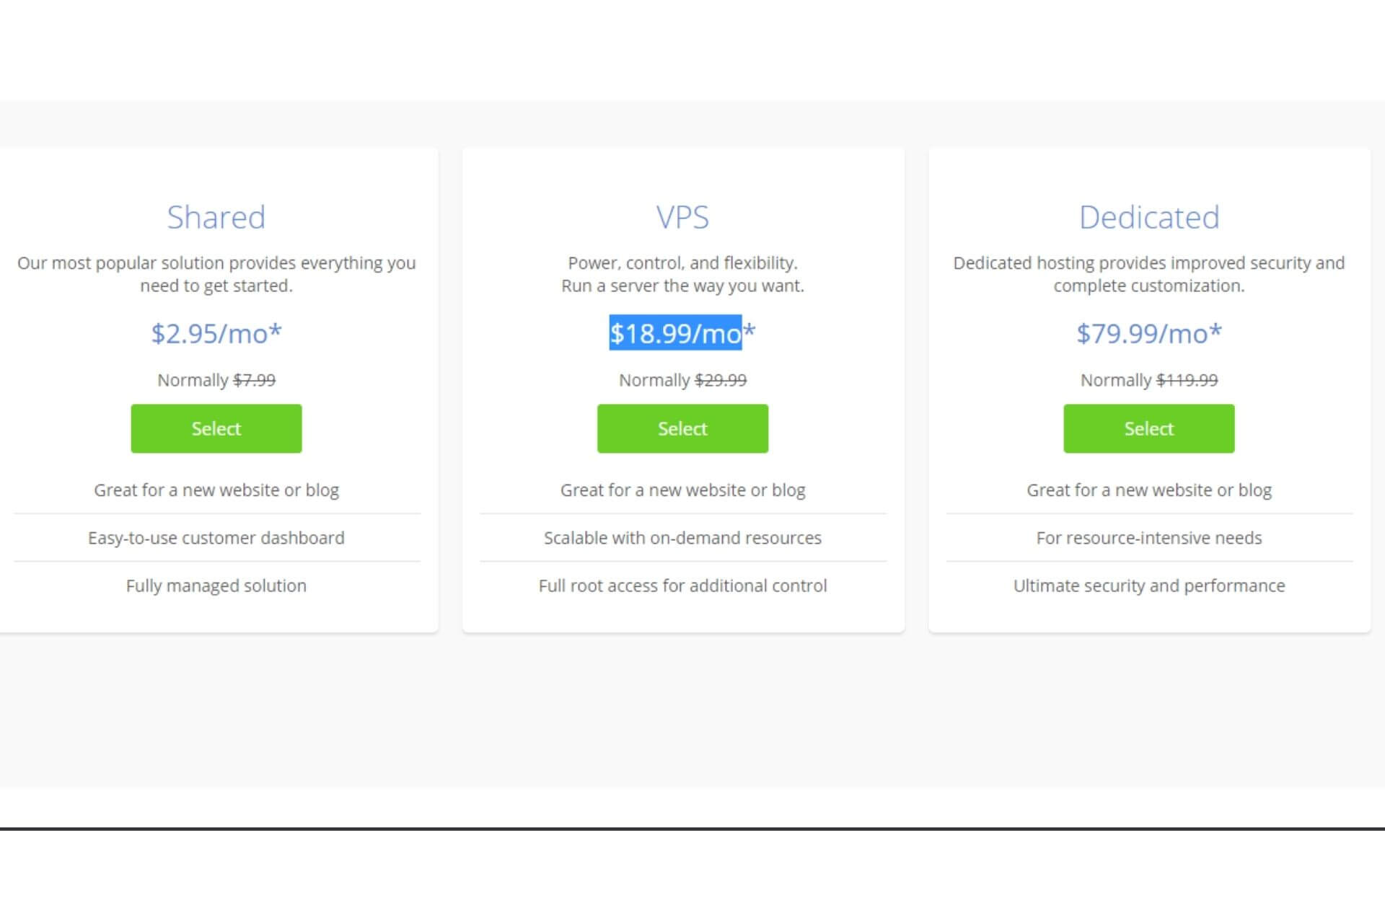Click "Full root access for additional control"

point(682,586)
